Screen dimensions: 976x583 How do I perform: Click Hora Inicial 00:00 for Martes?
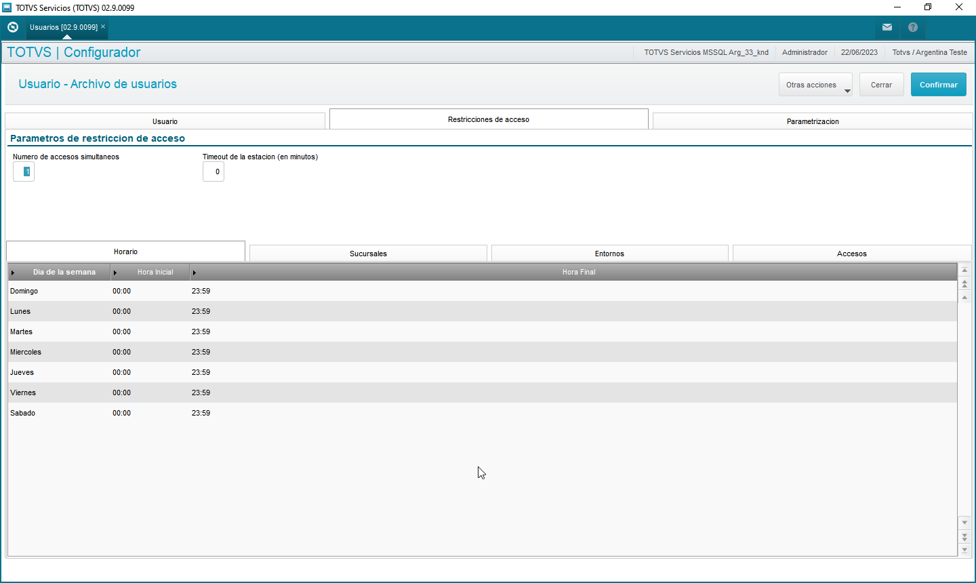pos(121,331)
